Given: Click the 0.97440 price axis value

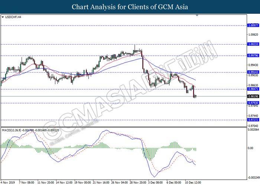Looking at the screenshot, I should [x=253, y=116].
